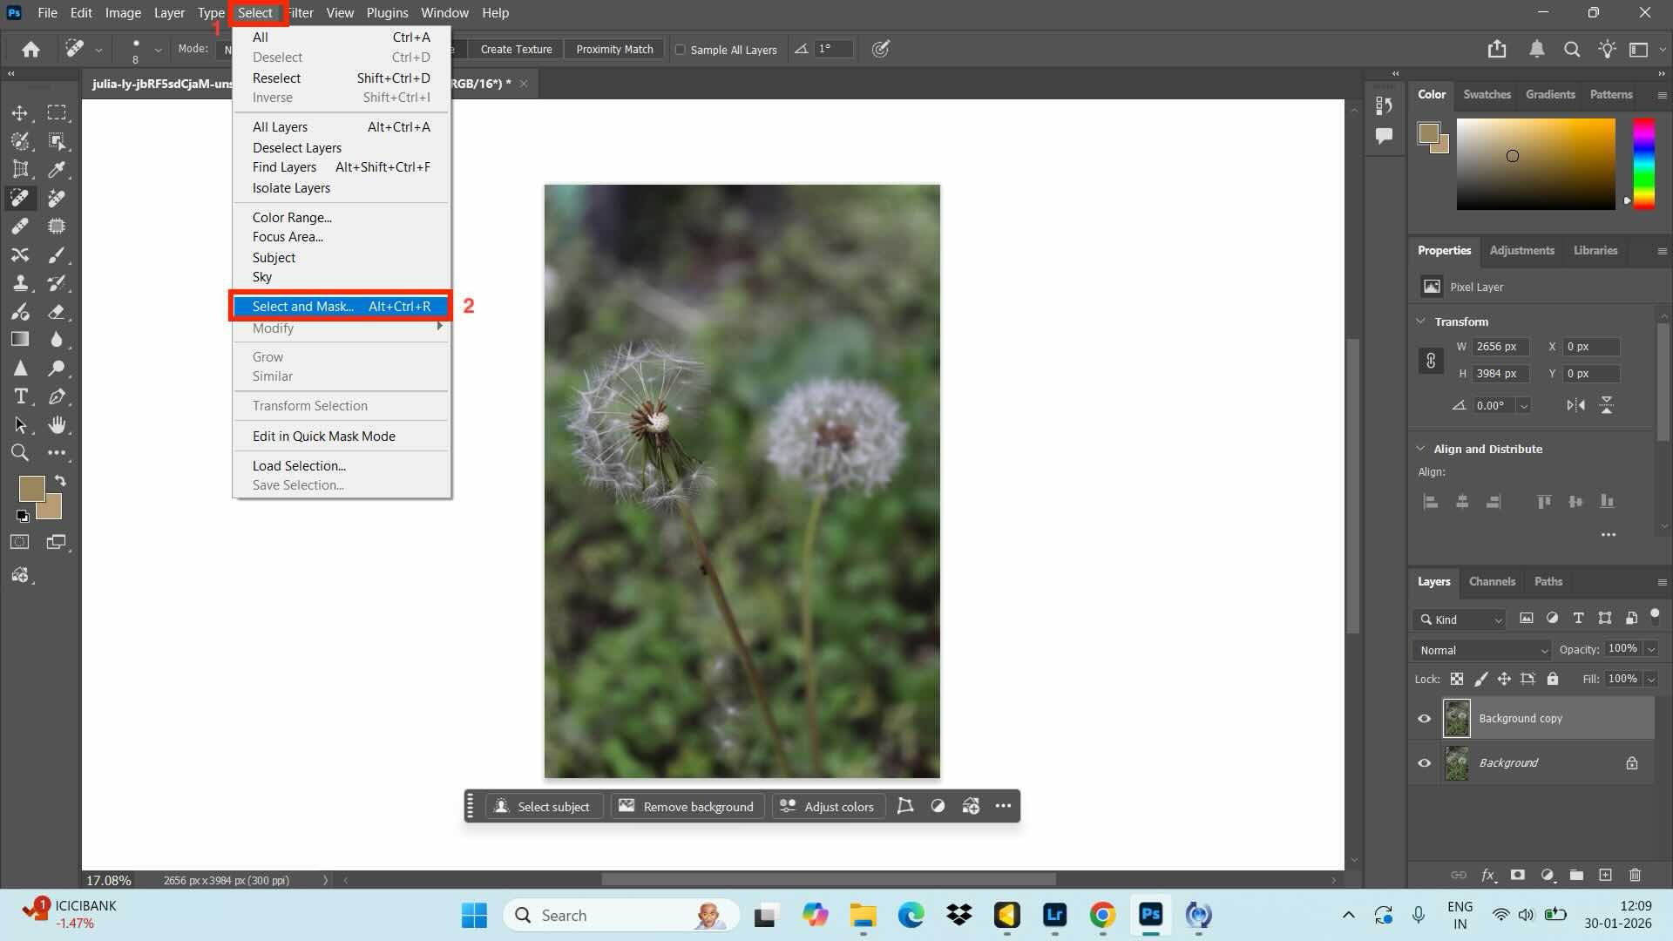The image size is (1673, 941).
Task: Select the Horizontal Type tool
Action: (x=21, y=396)
